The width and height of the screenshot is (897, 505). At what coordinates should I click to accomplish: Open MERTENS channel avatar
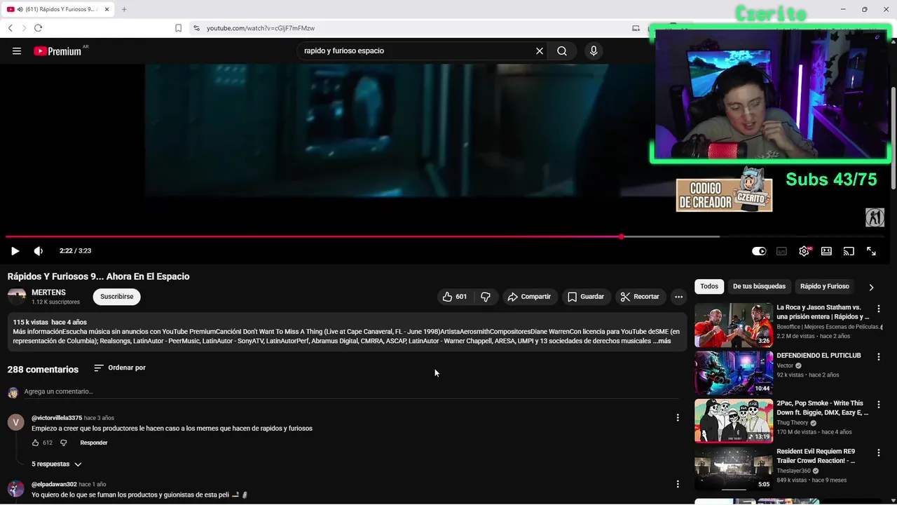pyautogui.click(x=16, y=297)
